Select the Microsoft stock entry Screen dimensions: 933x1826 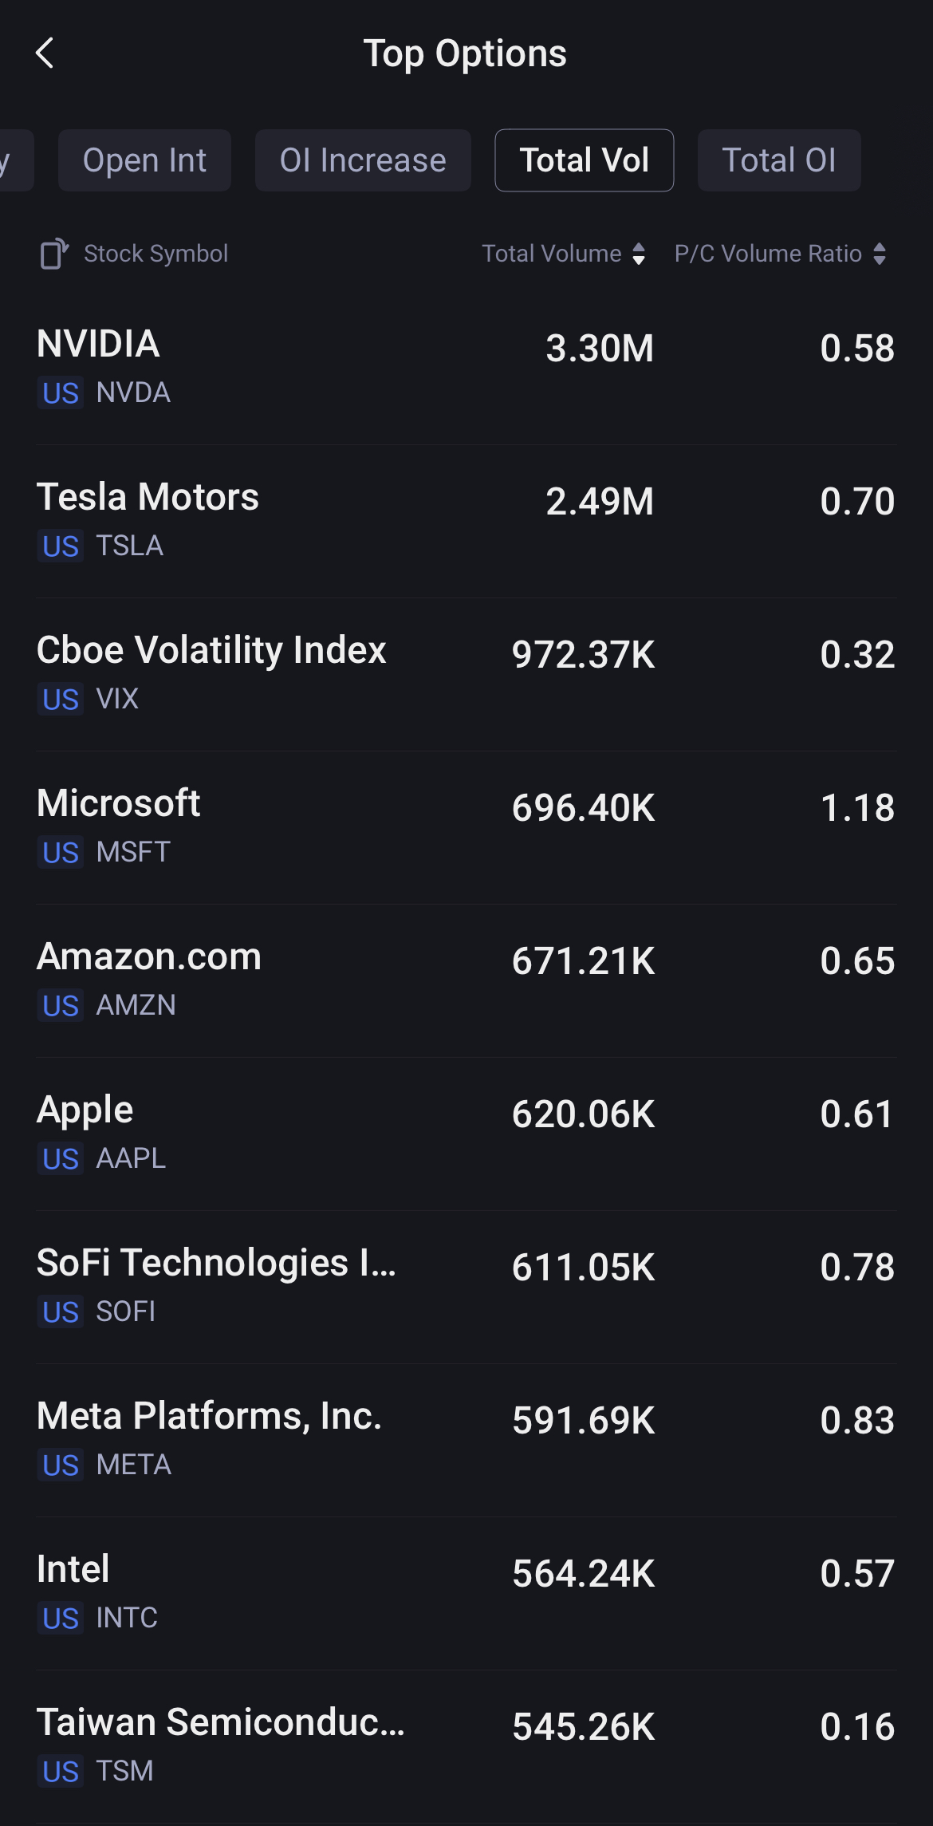[466, 826]
